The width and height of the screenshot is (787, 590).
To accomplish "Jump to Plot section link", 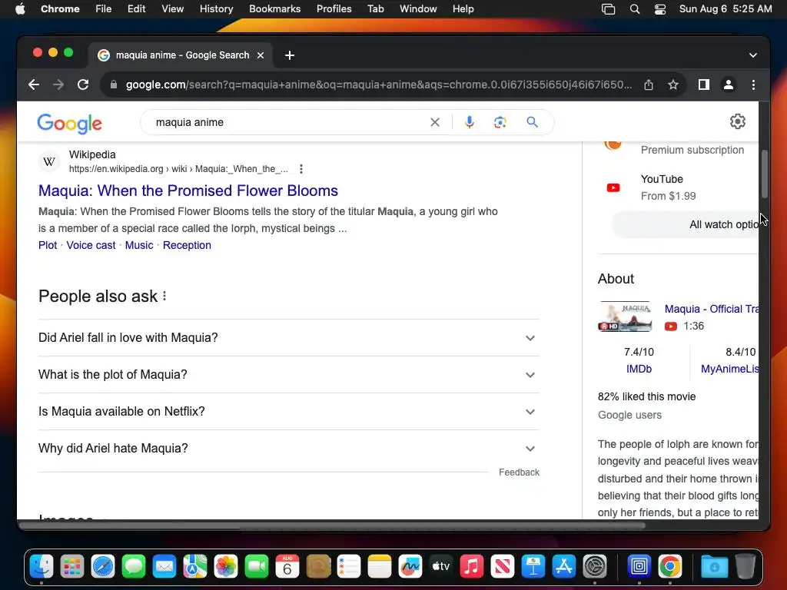I will [48, 245].
